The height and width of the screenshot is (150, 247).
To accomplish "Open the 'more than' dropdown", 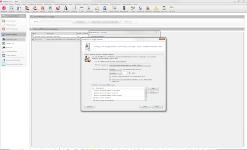I will tap(115, 73).
